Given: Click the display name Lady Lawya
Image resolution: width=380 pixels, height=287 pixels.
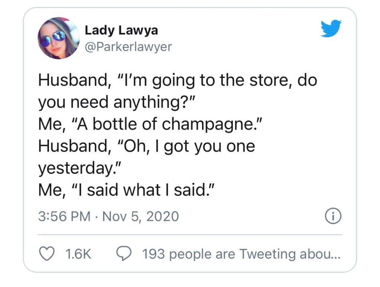Looking at the screenshot, I should [121, 30].
